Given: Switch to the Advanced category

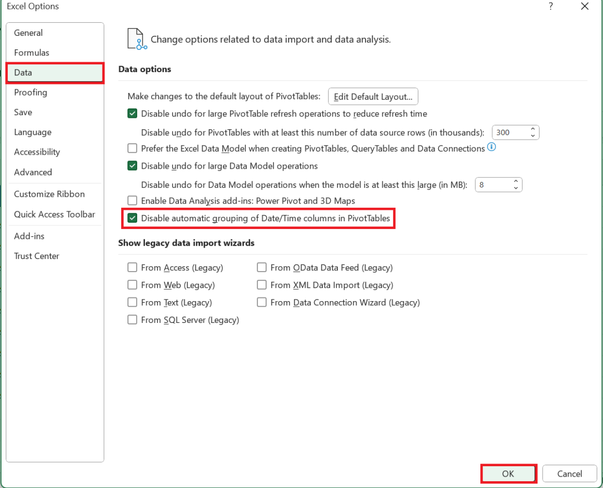Looking at the screenshot, I should pos(33,172).
